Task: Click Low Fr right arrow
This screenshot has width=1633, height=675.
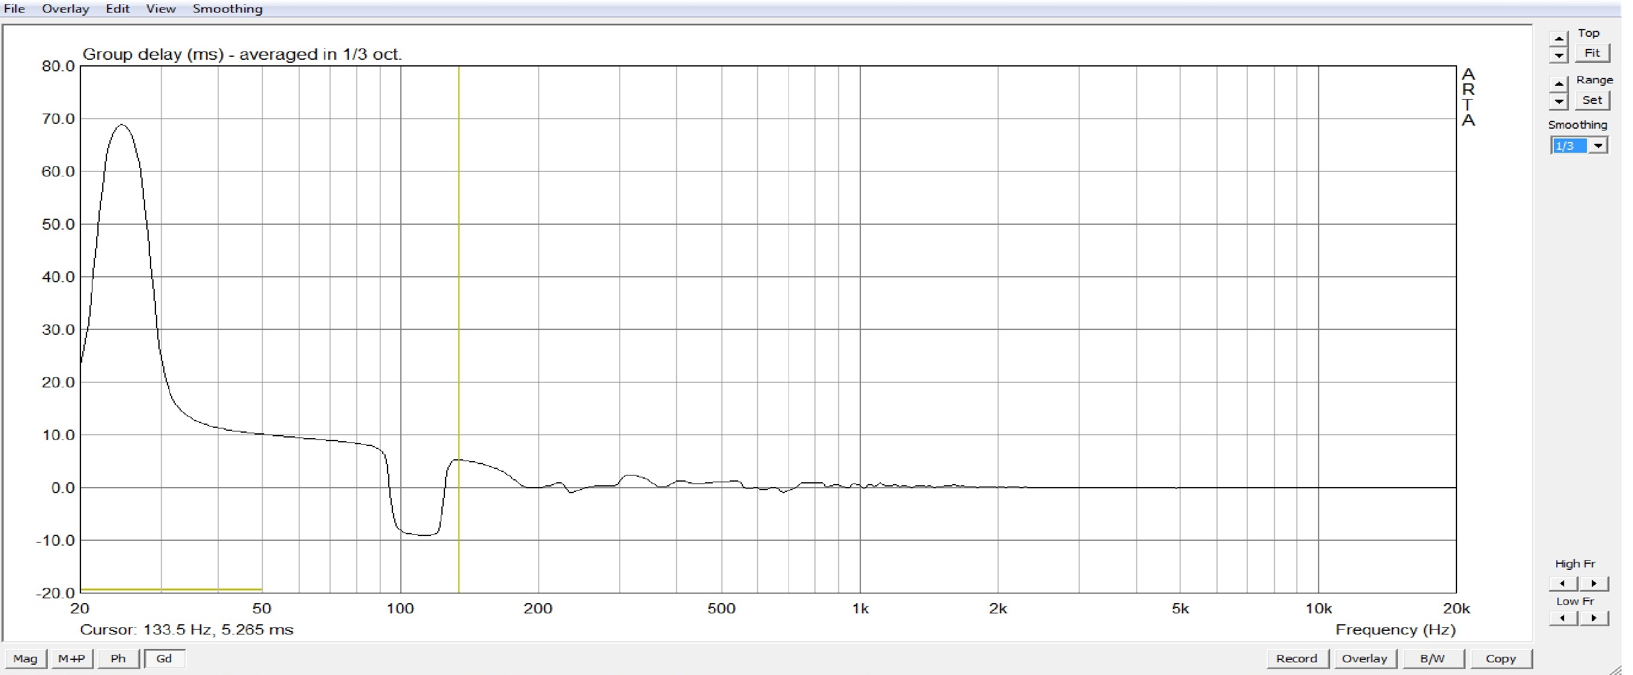Action: (1594, 618)
